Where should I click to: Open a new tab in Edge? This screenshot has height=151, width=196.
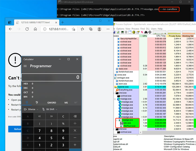62,22
